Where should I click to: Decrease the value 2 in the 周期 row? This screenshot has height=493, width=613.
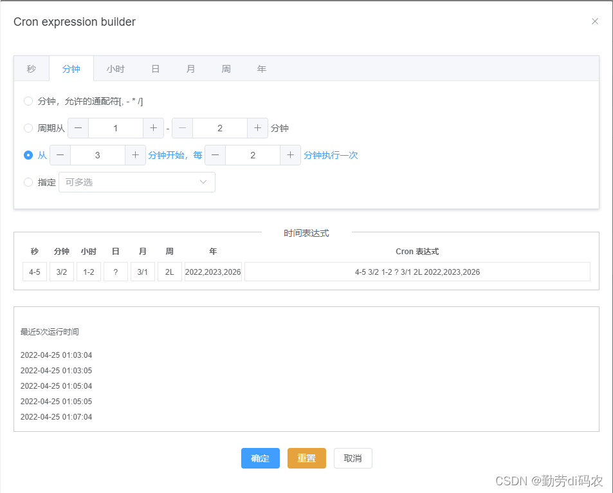point(182,127)
